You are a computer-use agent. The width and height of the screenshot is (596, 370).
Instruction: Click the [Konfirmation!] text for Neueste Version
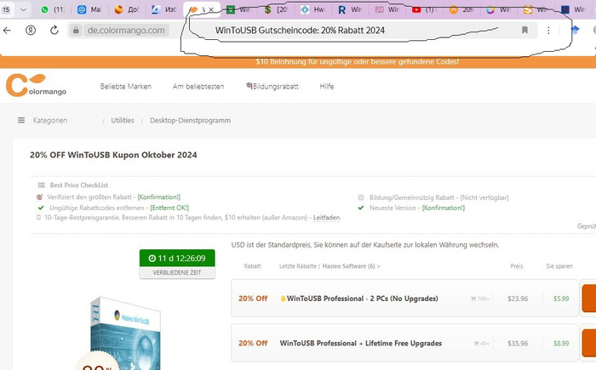pos(444,208)
